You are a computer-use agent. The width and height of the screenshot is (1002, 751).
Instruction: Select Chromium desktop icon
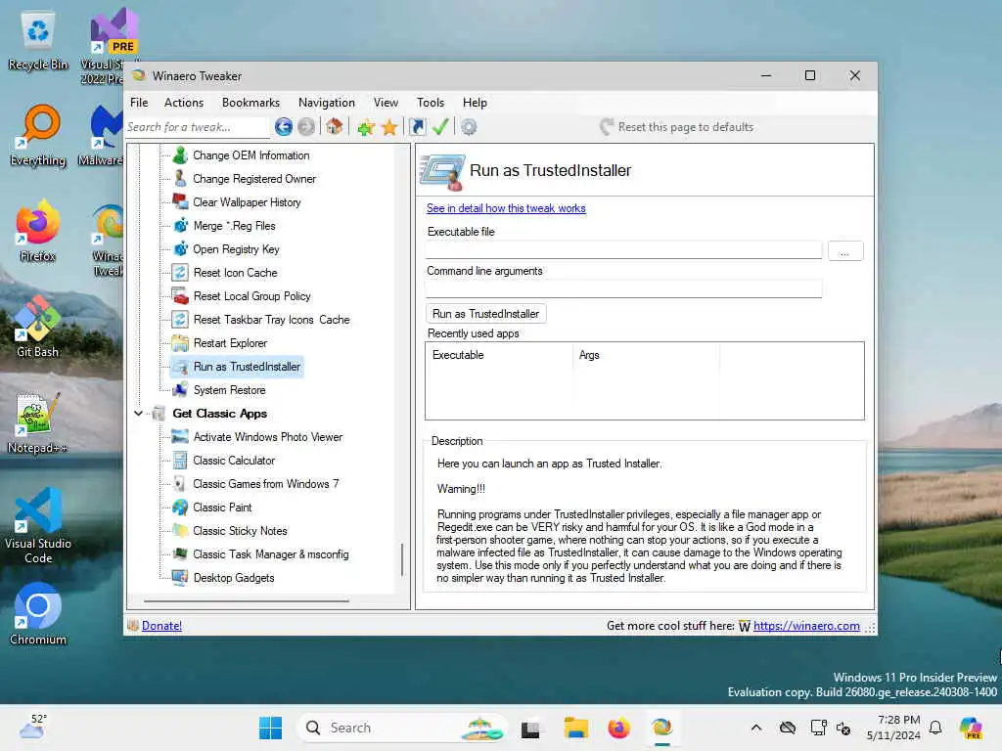[38, 614]
